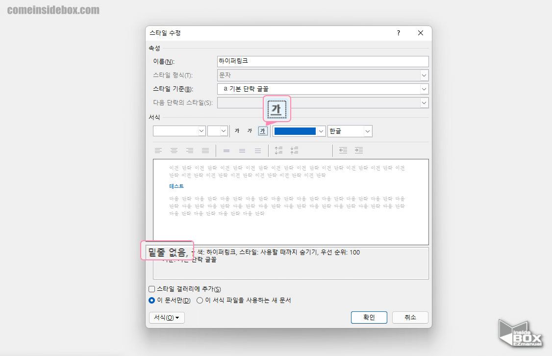Apply justified paragraph alignment
Viewport: 552px width, 356px height.
pos(205,151)
